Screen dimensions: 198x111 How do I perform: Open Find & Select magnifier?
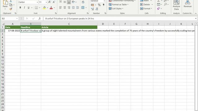[x=166, y=4]
